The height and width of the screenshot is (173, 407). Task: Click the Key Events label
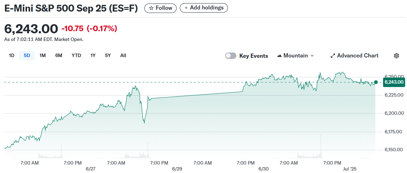click(x=254, y=56)
